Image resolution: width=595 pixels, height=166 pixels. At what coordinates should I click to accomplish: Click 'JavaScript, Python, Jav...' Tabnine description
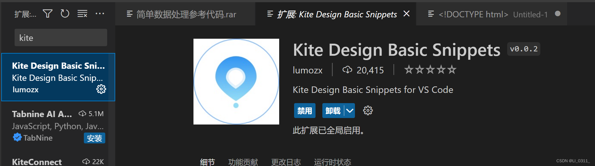pos(58,126)
